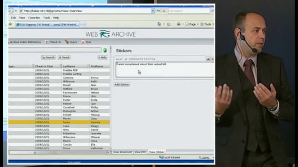Viewport: 298px width, 167px height.
Task: Select the Crawford row
Action: pos(59,107)
